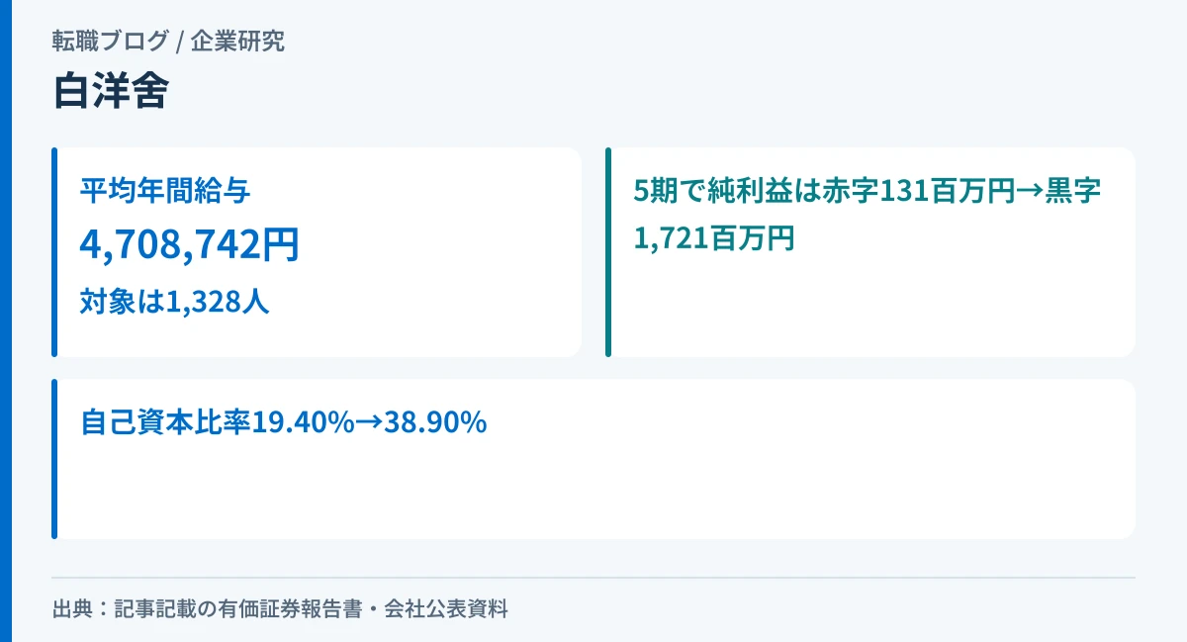The image size is (1187, 642).
Task: Select the 1,721百万円 profit figure
Action: (x=714, y=237)
